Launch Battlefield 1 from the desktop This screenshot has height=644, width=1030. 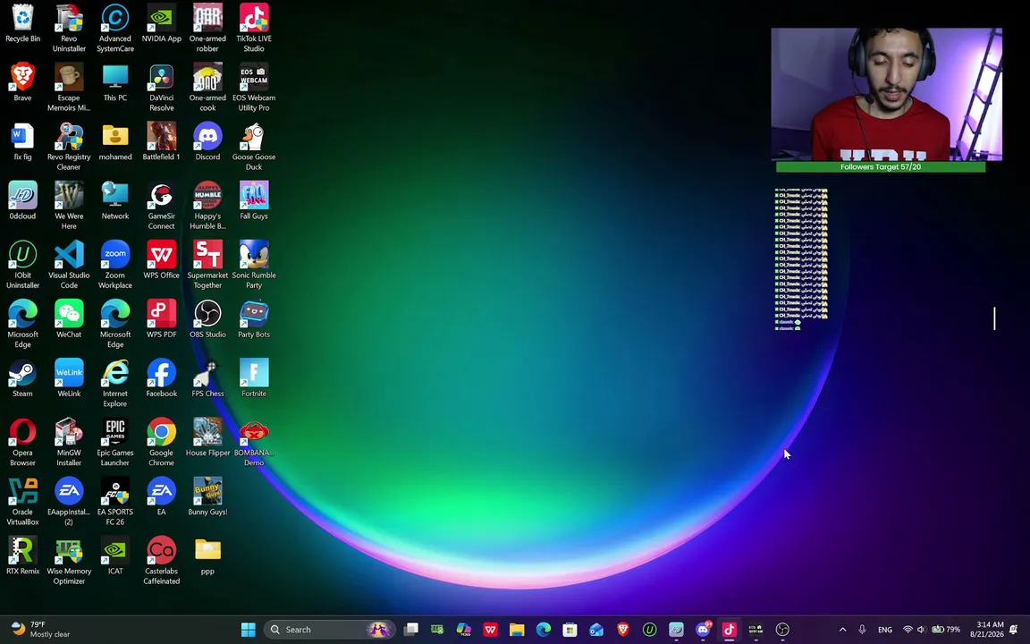tap(162, 142)
